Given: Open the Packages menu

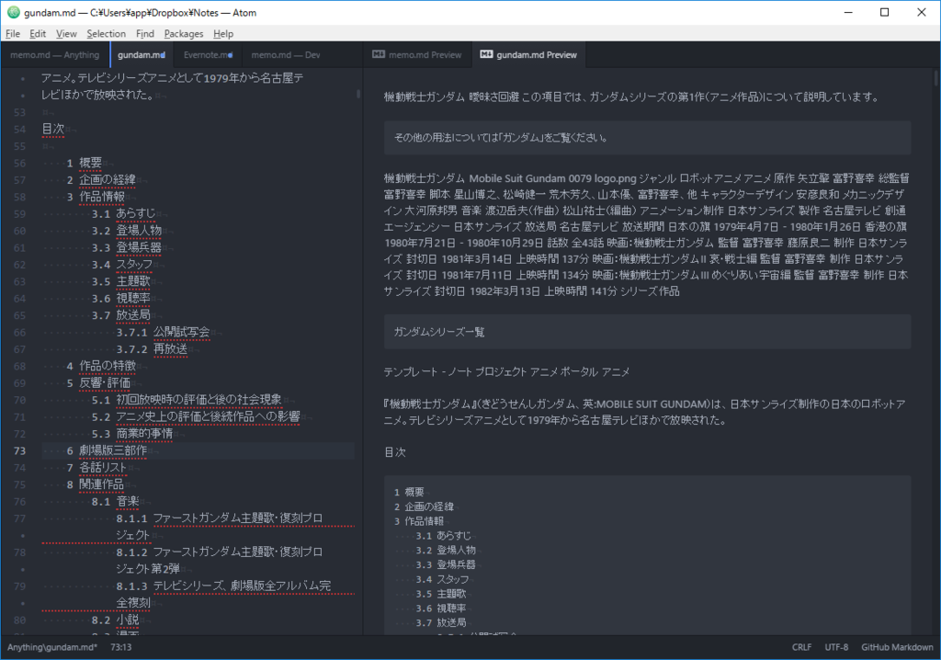Looking at the screenshot, I should click(x=184, y=33).
